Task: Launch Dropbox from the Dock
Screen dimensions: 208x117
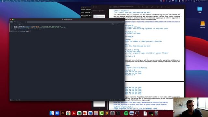Action: [x=57, y=113]
